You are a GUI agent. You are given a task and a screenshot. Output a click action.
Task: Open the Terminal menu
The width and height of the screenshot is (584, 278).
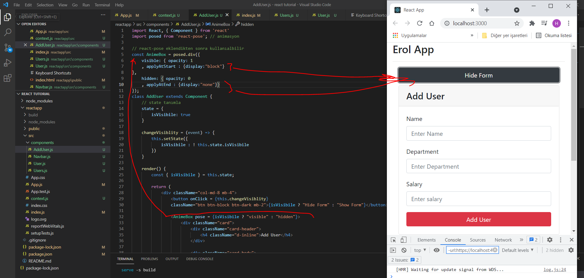coord(102,5)
